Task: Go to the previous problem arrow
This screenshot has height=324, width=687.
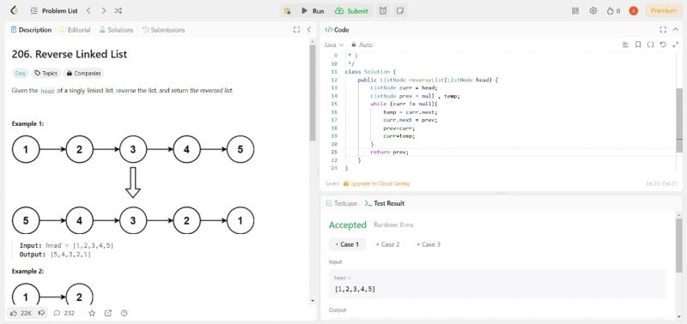Action: [88, 11]
